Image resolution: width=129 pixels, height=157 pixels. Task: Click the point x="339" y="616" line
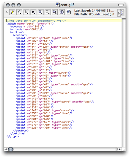[x=35, y=107]
